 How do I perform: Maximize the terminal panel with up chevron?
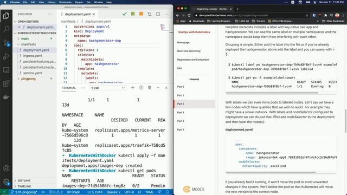pos(158,88)
